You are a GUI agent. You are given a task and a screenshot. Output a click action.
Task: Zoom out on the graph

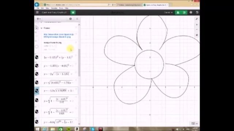(197, 29)
